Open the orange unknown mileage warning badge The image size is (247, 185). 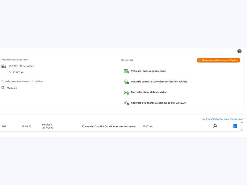click(x=218, y=60)
